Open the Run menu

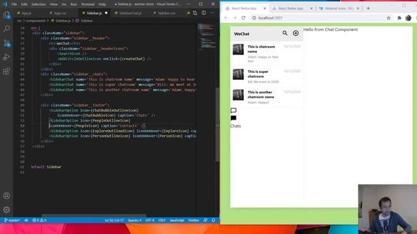point(74,5)
